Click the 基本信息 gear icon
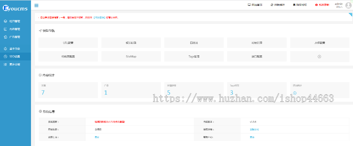The height and width of the screenshot is (146, 353). point(5,49)
